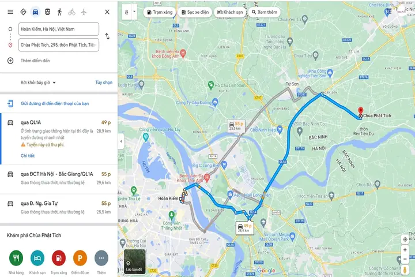Screen dimensions: 415x277
Task: Select the route qua Đ. Ng. Gia Tự
Action: pos(59,208)
